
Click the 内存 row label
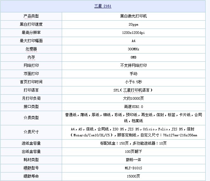pyautogui.click(x=31, y=57)
